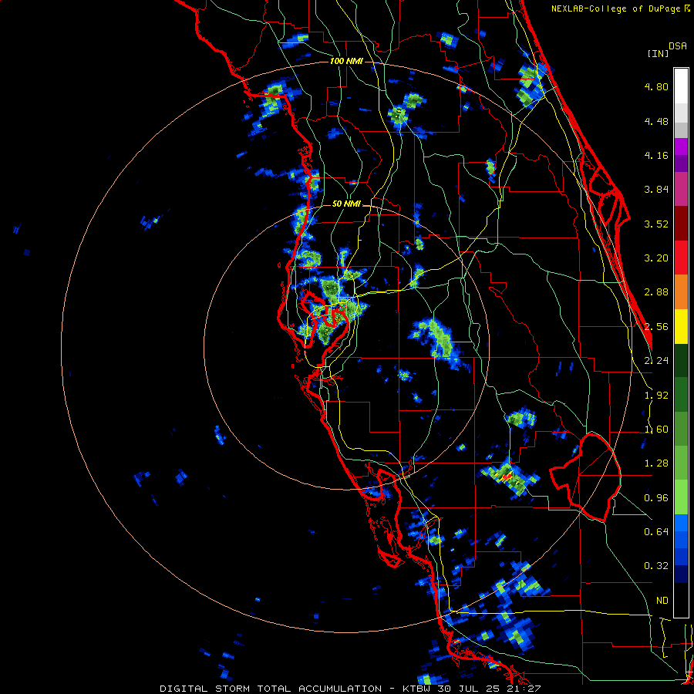Screen dimensions: 694x694
Task: Pick the yellow swatch in the legend
Action: click(x=681, y=326)
